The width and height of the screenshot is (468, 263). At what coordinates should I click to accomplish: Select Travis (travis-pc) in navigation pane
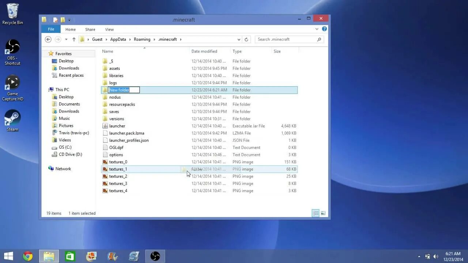[73, 133]
